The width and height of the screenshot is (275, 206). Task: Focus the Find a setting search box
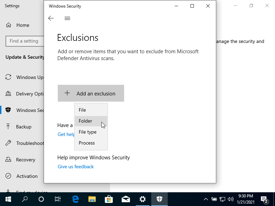tap(25, 41)
